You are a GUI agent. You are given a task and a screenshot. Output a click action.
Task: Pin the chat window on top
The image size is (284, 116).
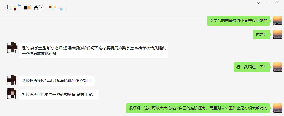click(x=259, y=2)
